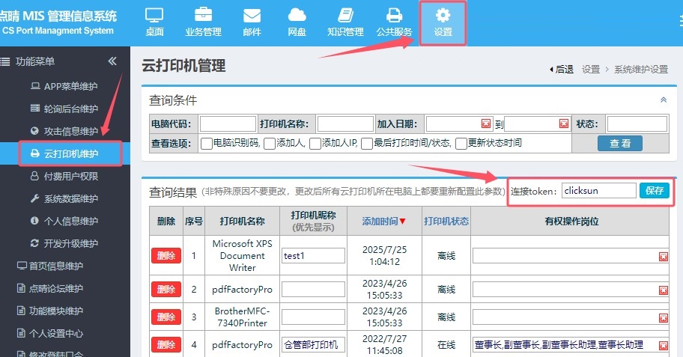Viewport: 683px width, 357px height.
Task: Open 付费用户权限 menu item
Action: pos(70,177)
